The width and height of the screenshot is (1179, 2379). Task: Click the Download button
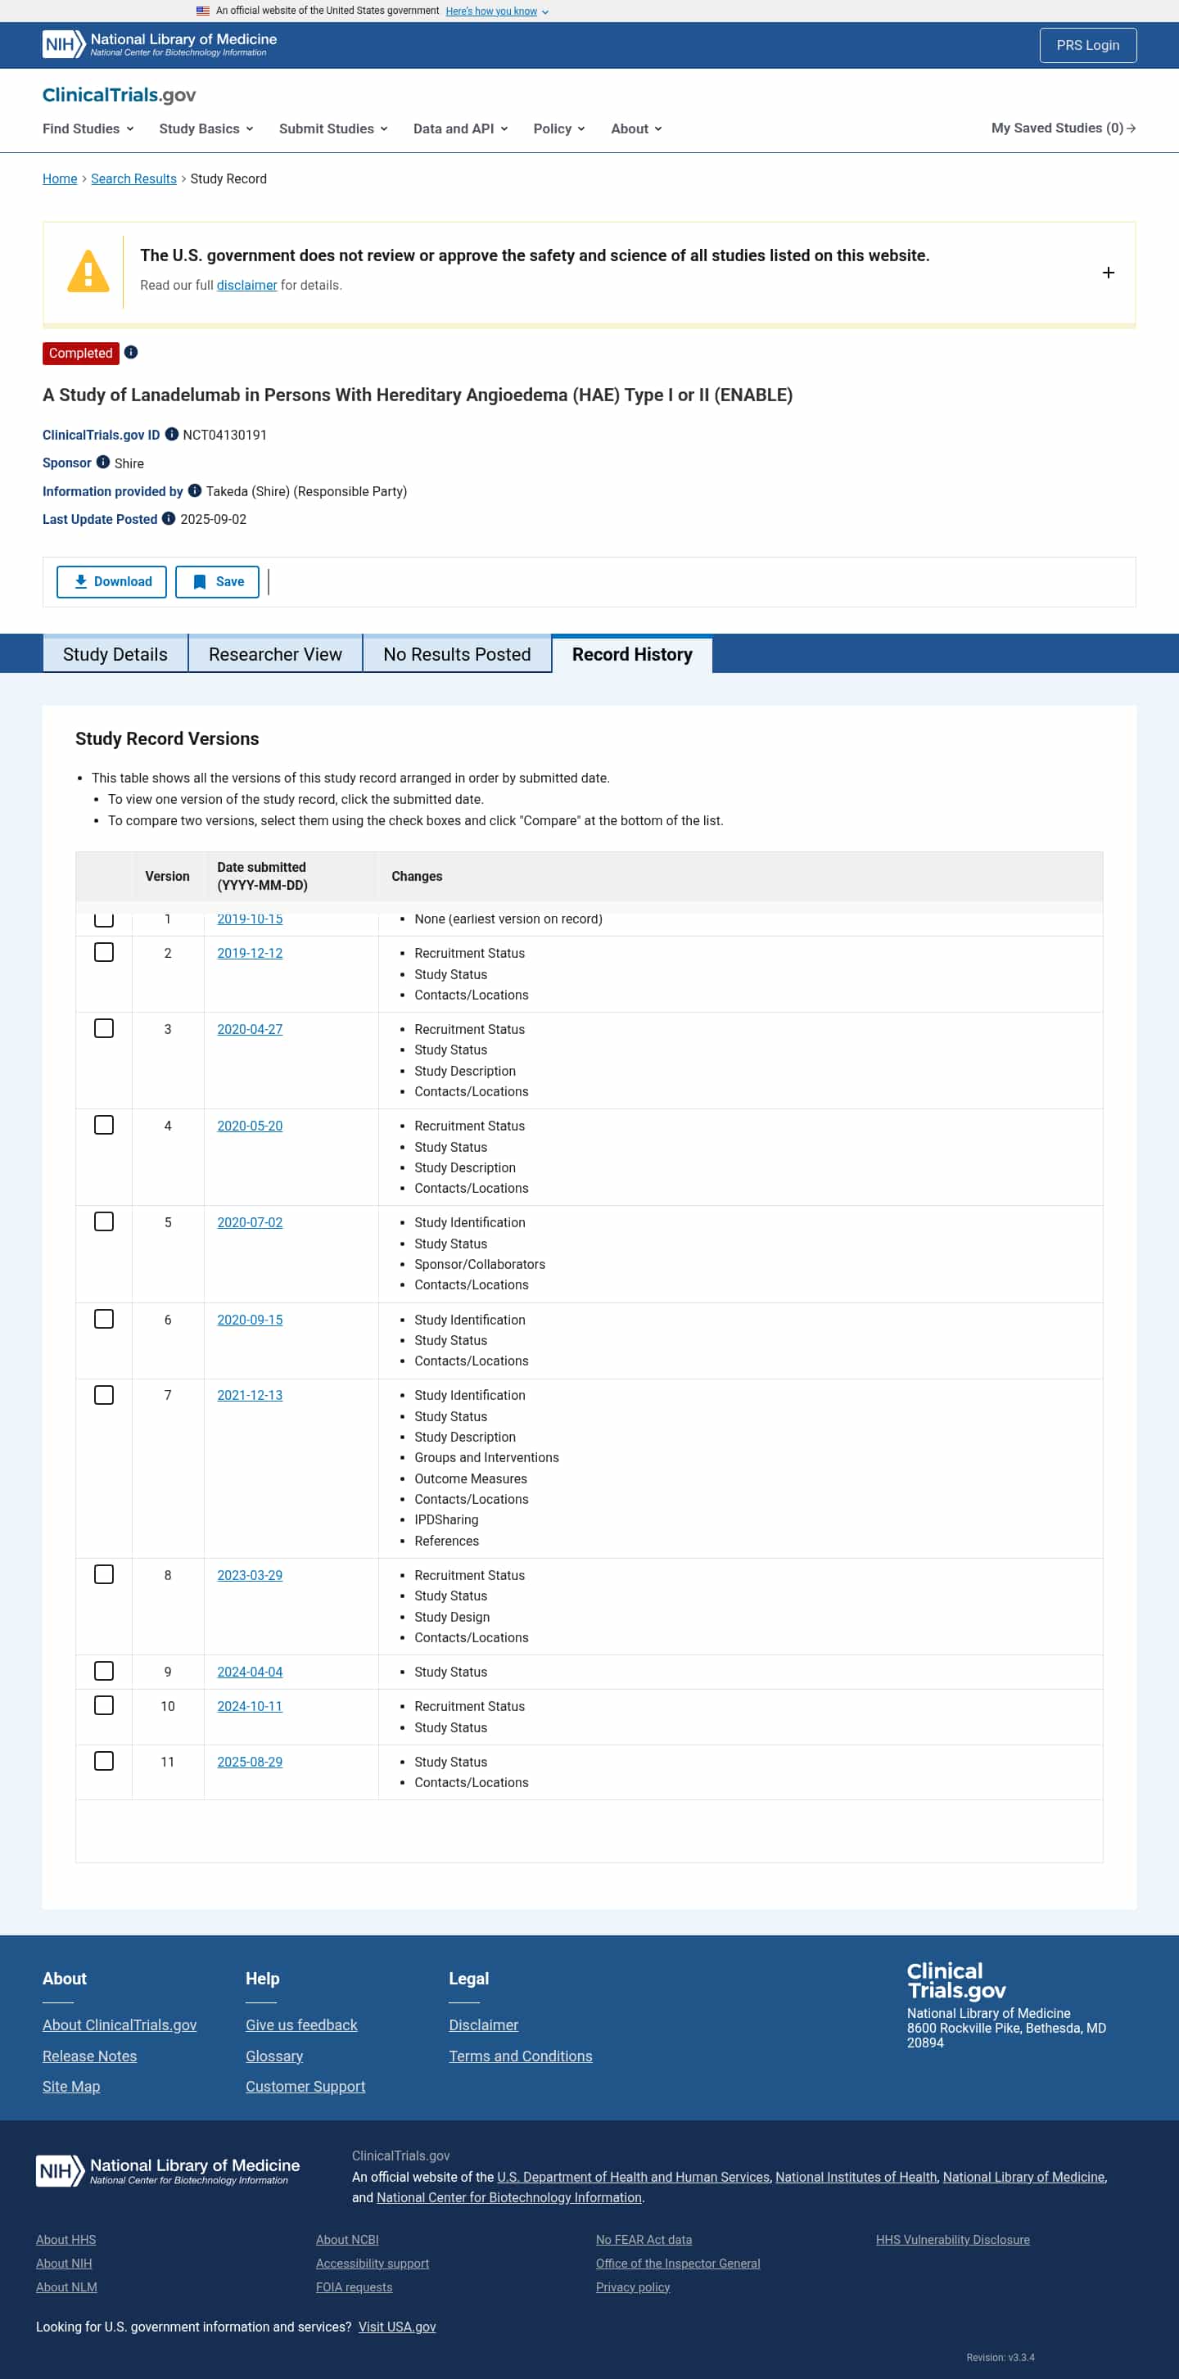(112, 582)
